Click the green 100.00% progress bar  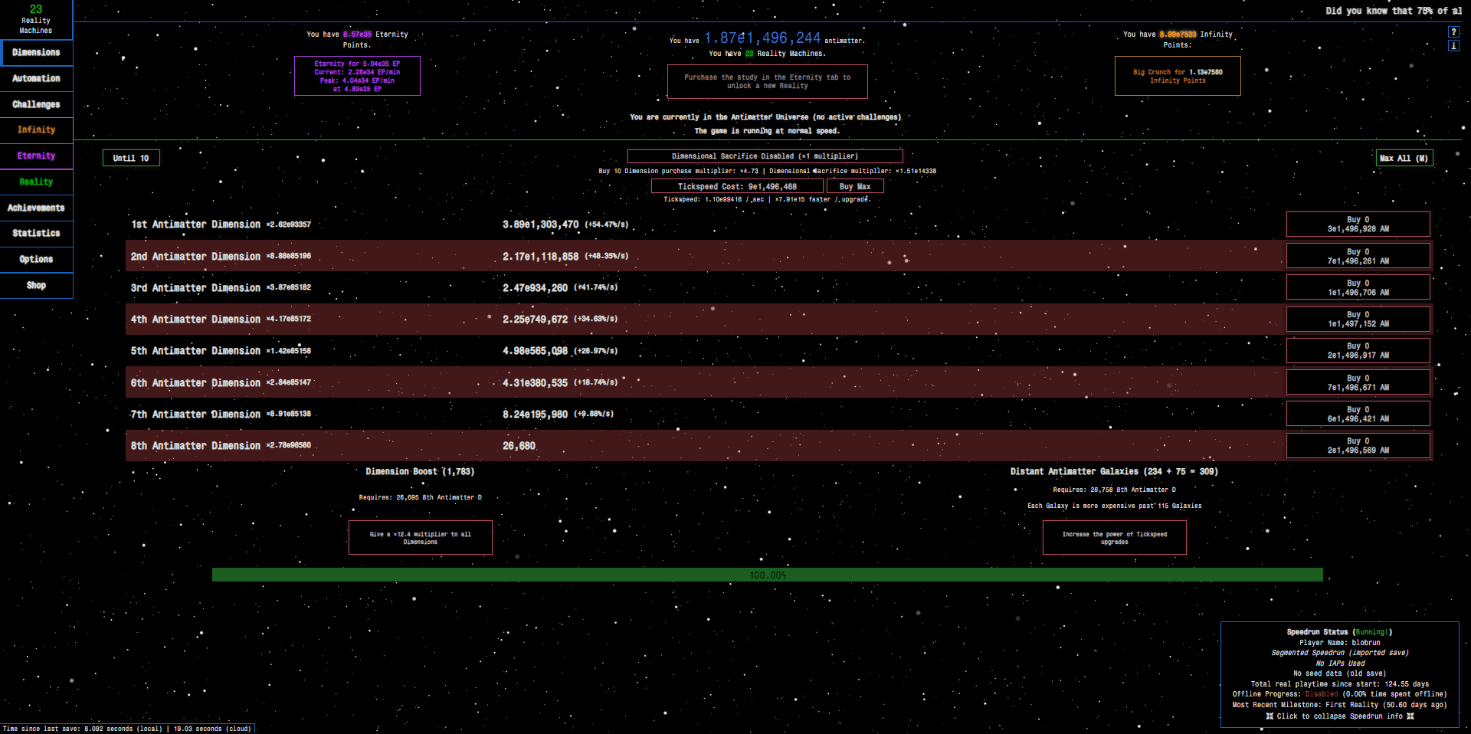point(768,573)
